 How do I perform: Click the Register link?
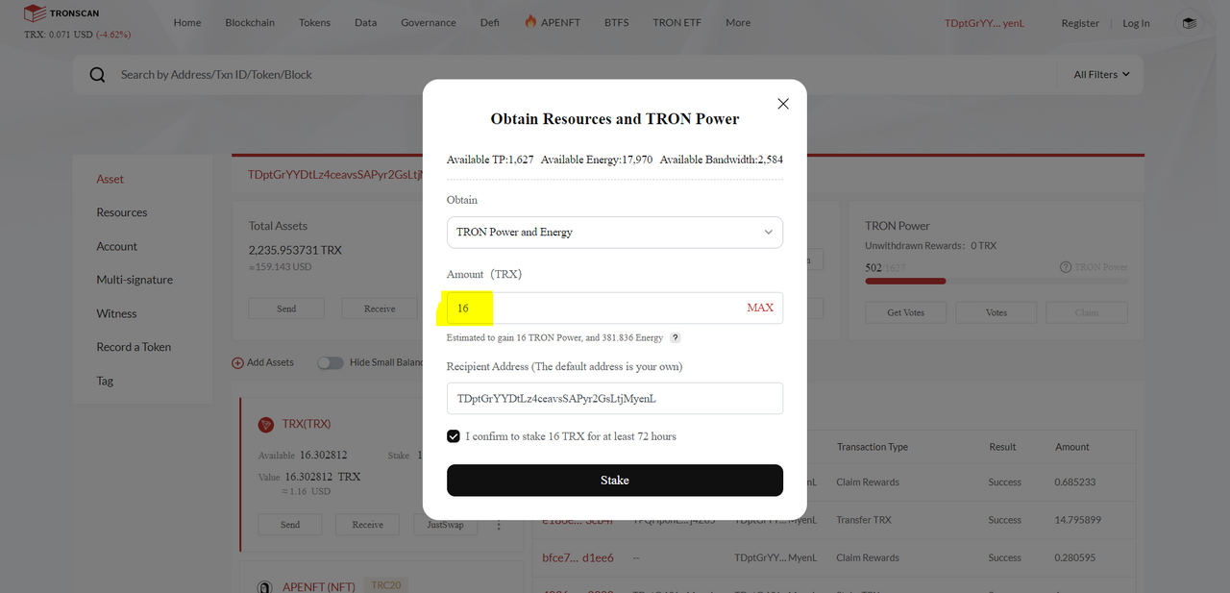[1080, 23]
